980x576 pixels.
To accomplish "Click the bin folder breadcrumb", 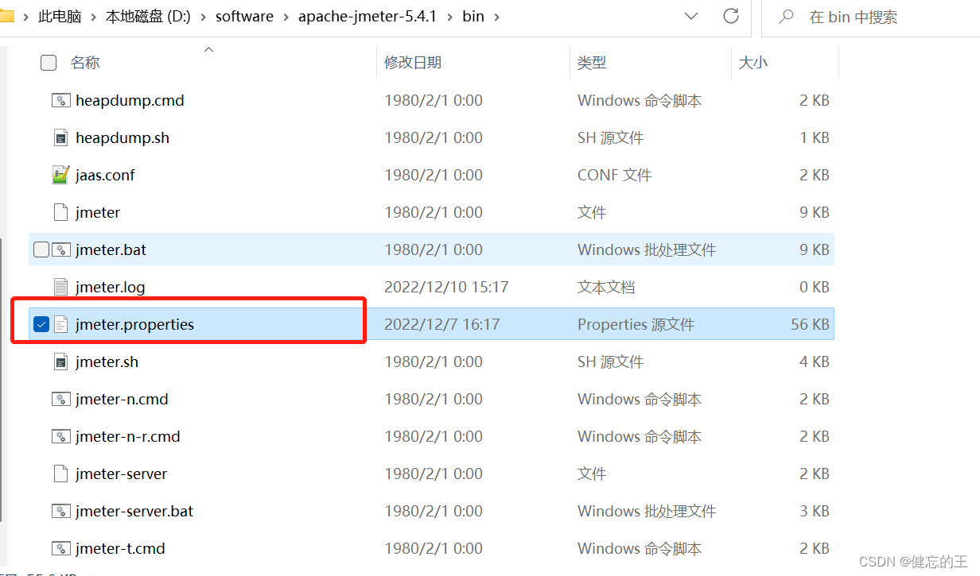I will [x=473, y=16].
